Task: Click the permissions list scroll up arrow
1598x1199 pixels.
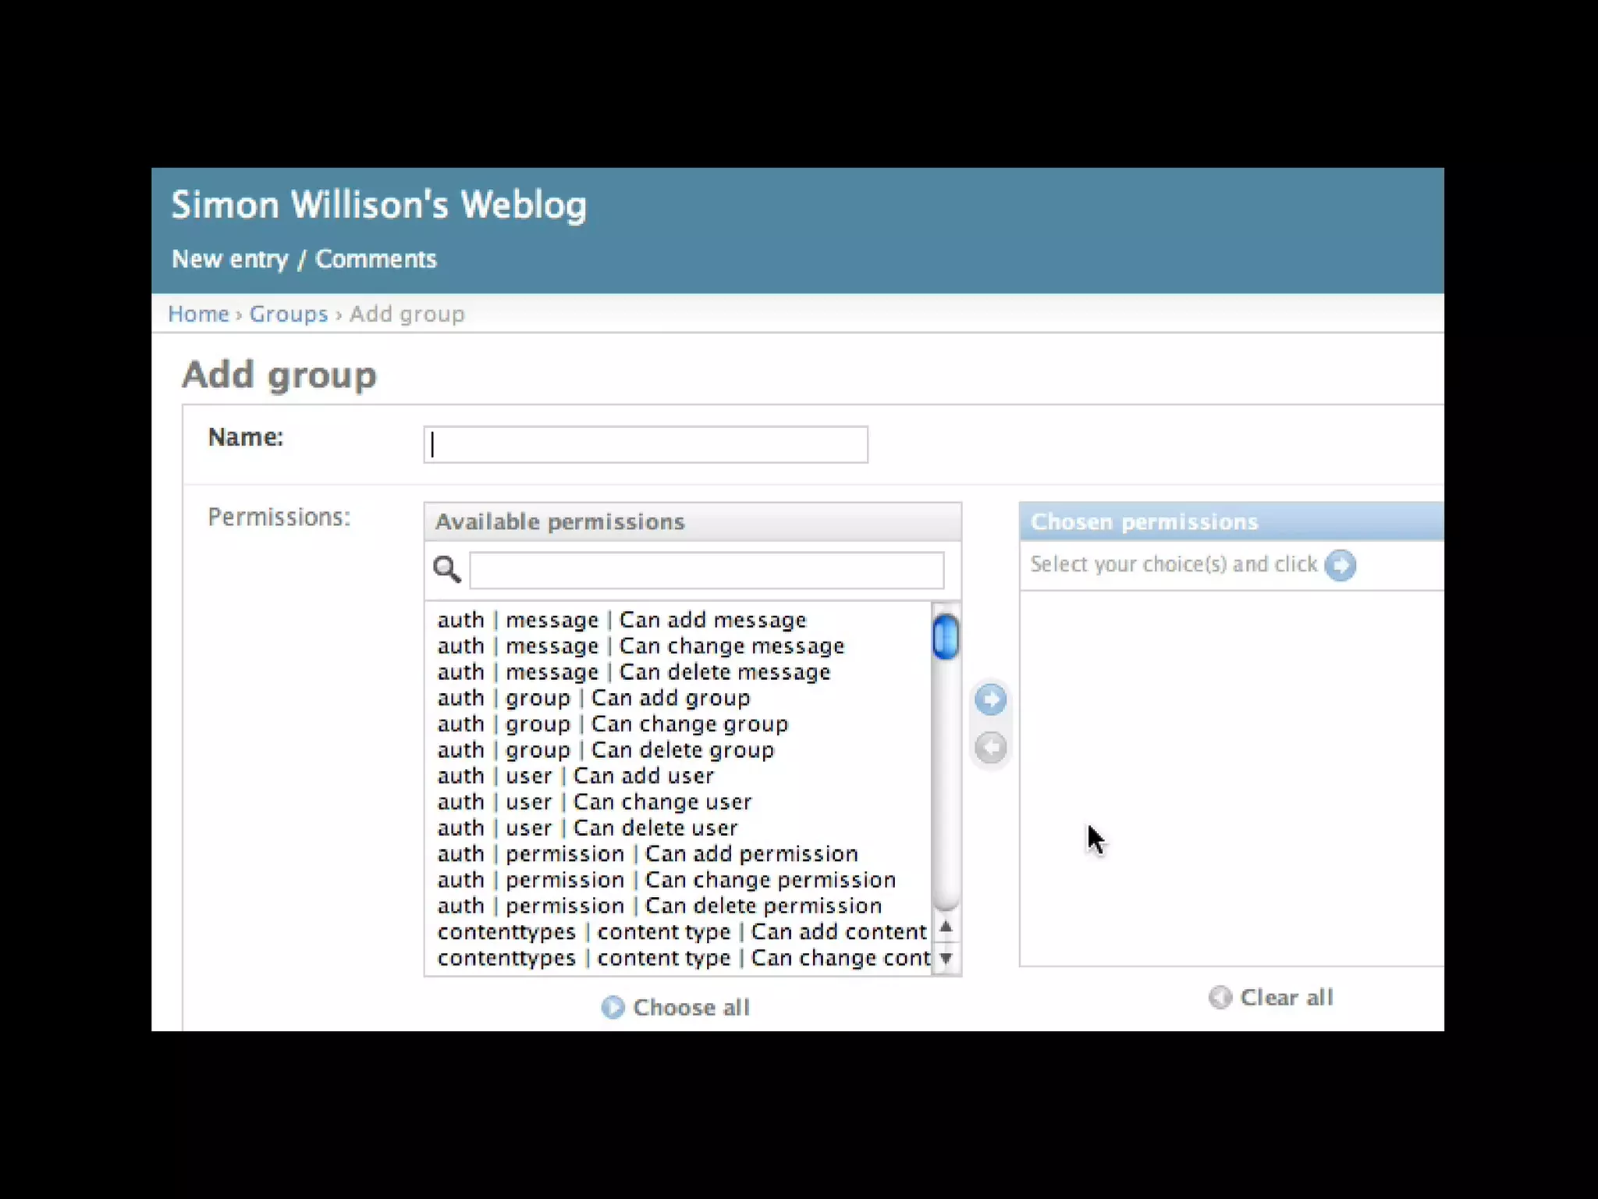Action: click(946, 927)
